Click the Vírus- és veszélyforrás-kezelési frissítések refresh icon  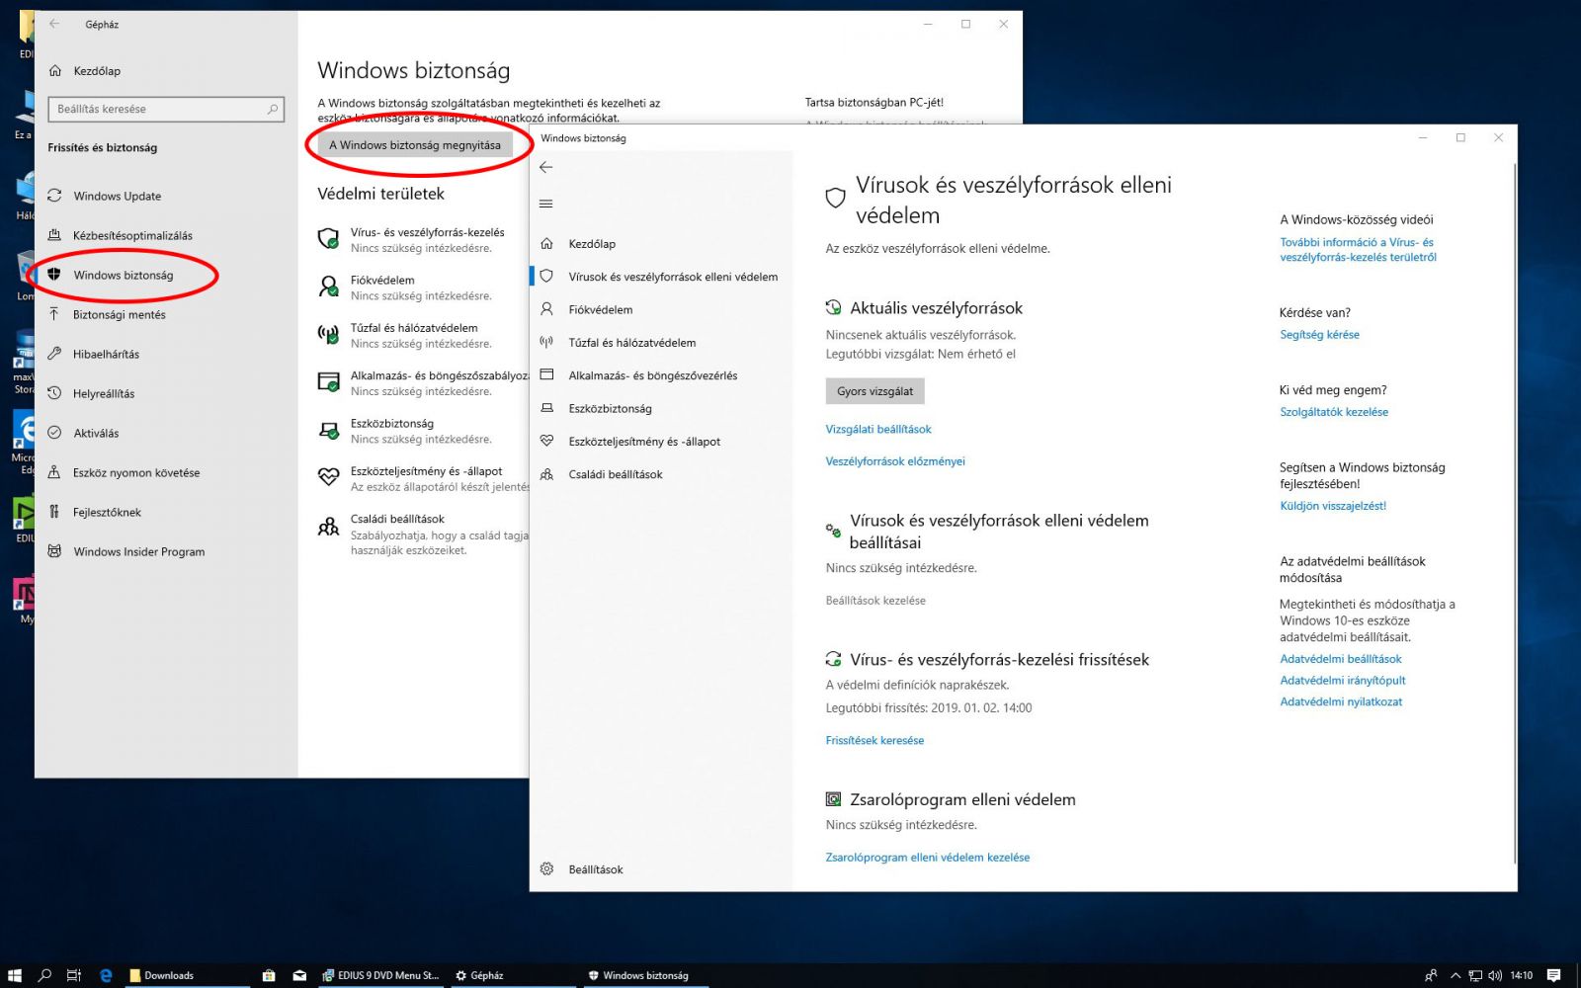point(834,659)
